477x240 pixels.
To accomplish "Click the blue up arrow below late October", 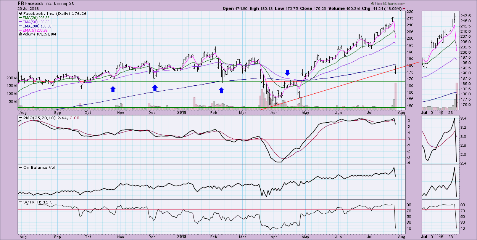I will [x=113, y=89].
